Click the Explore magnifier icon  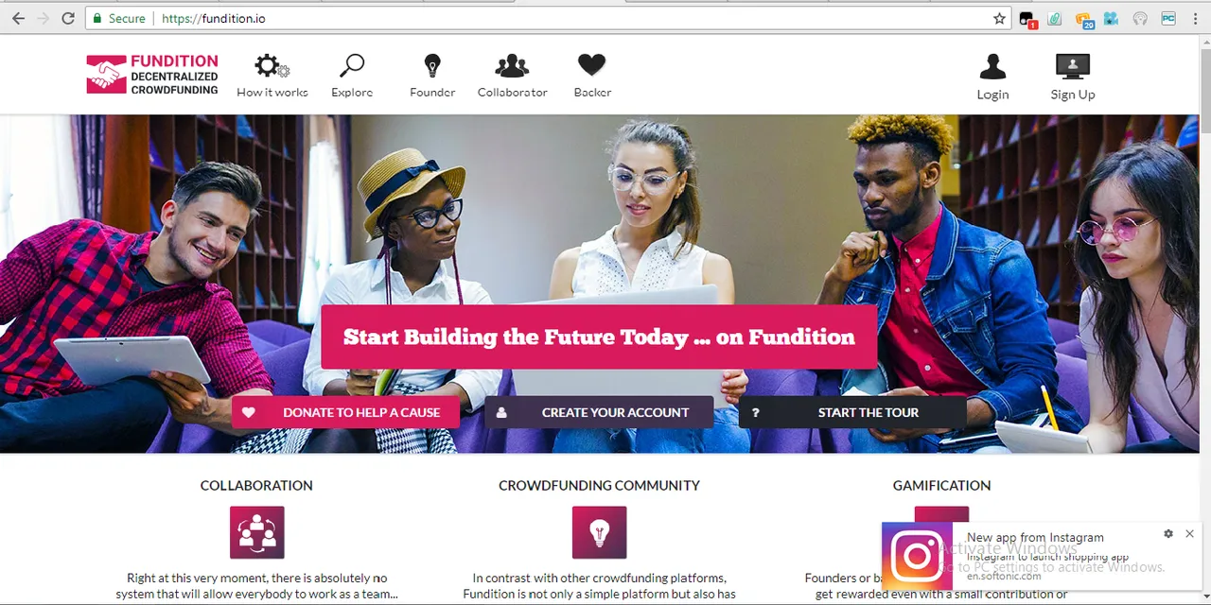coord(352,66)
